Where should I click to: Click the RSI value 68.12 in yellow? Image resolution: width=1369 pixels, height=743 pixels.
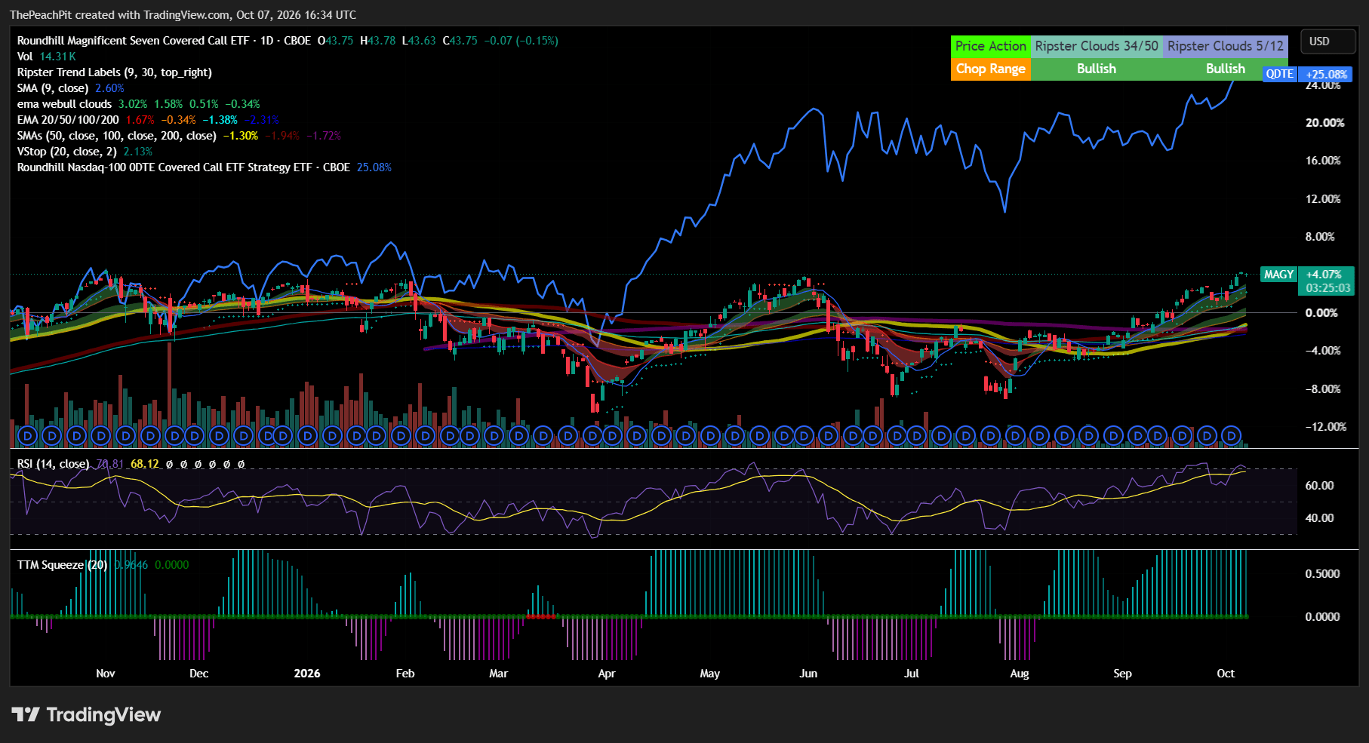[x=145, y=464]
